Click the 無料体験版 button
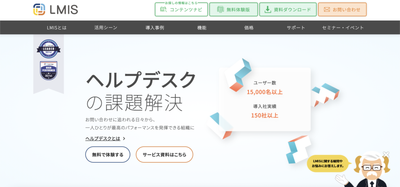This screenshot has width=400, height=187. pos(234,9)
